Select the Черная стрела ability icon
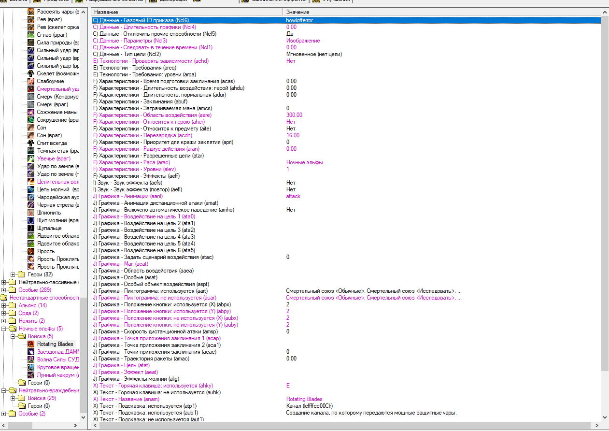Viewport: 609px width, 431px height. click(31, 205)
